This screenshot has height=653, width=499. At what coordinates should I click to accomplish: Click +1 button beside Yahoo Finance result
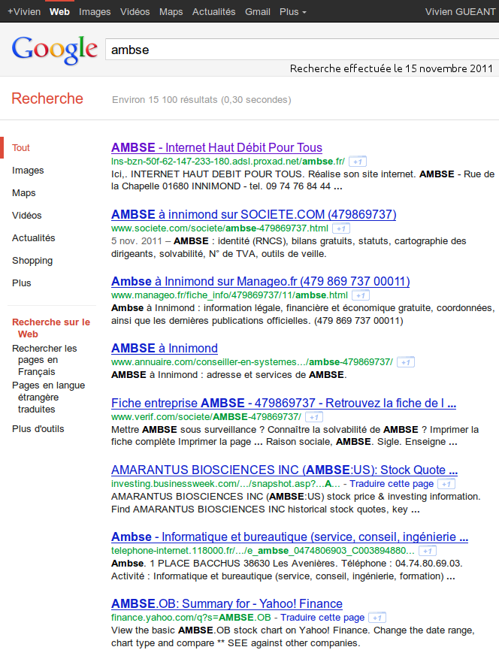[x=377, y=618]
